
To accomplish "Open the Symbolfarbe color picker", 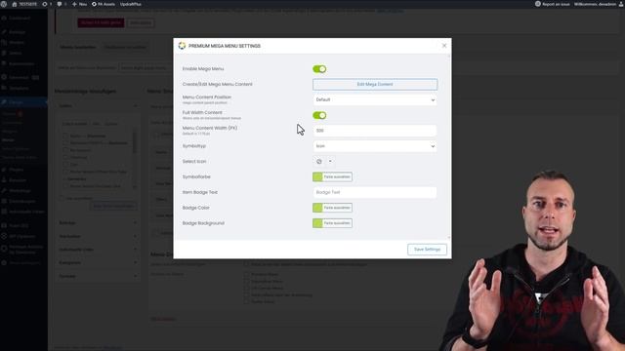I will point(332,176).
